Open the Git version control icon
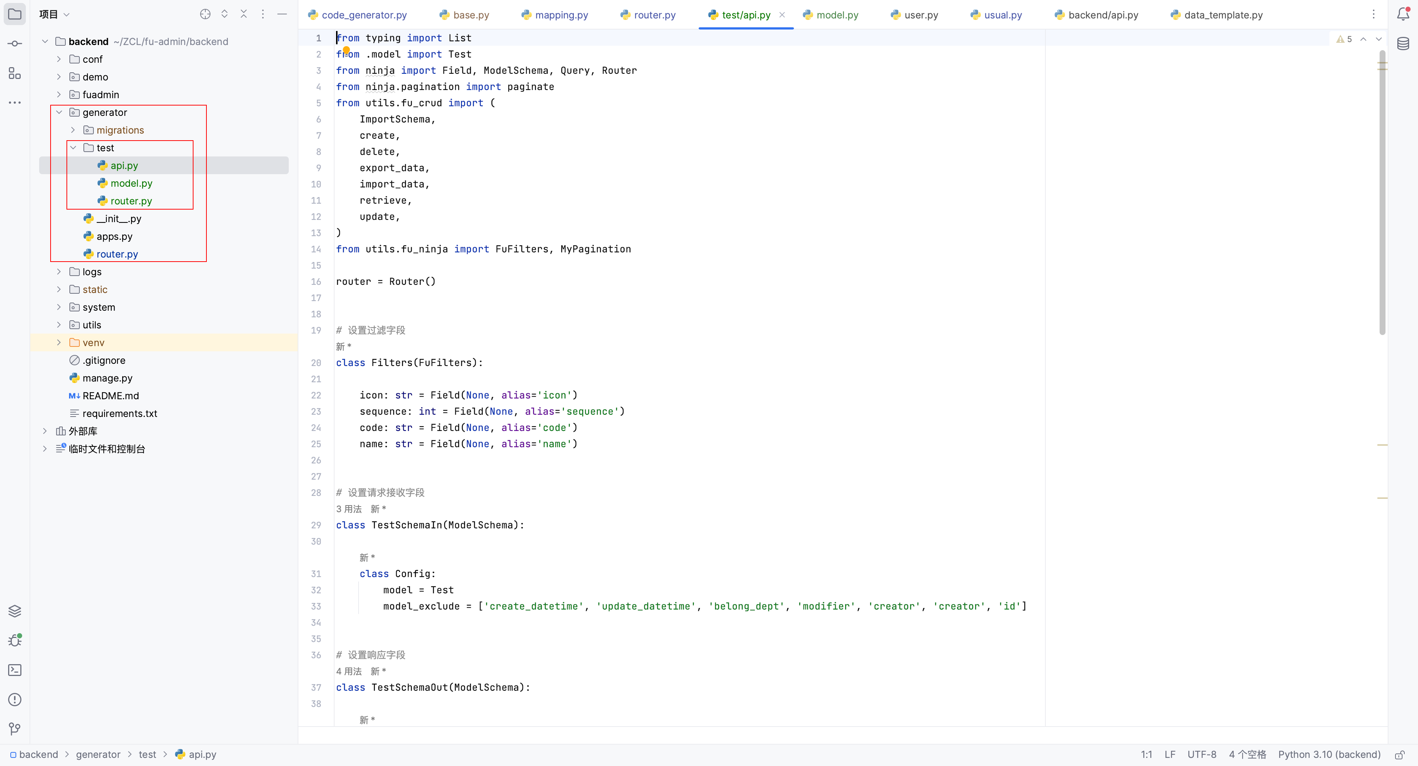The width and height of the screenshot is (1418, 766). [x=15, y=729]
